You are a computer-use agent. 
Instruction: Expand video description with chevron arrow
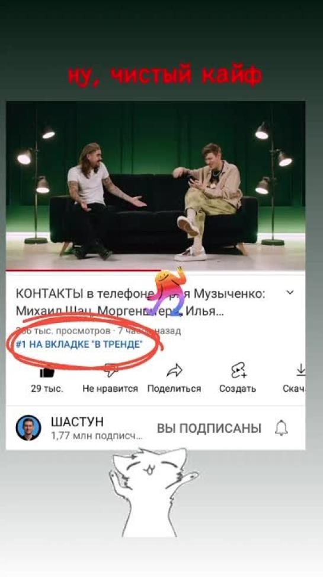(290, 293)
